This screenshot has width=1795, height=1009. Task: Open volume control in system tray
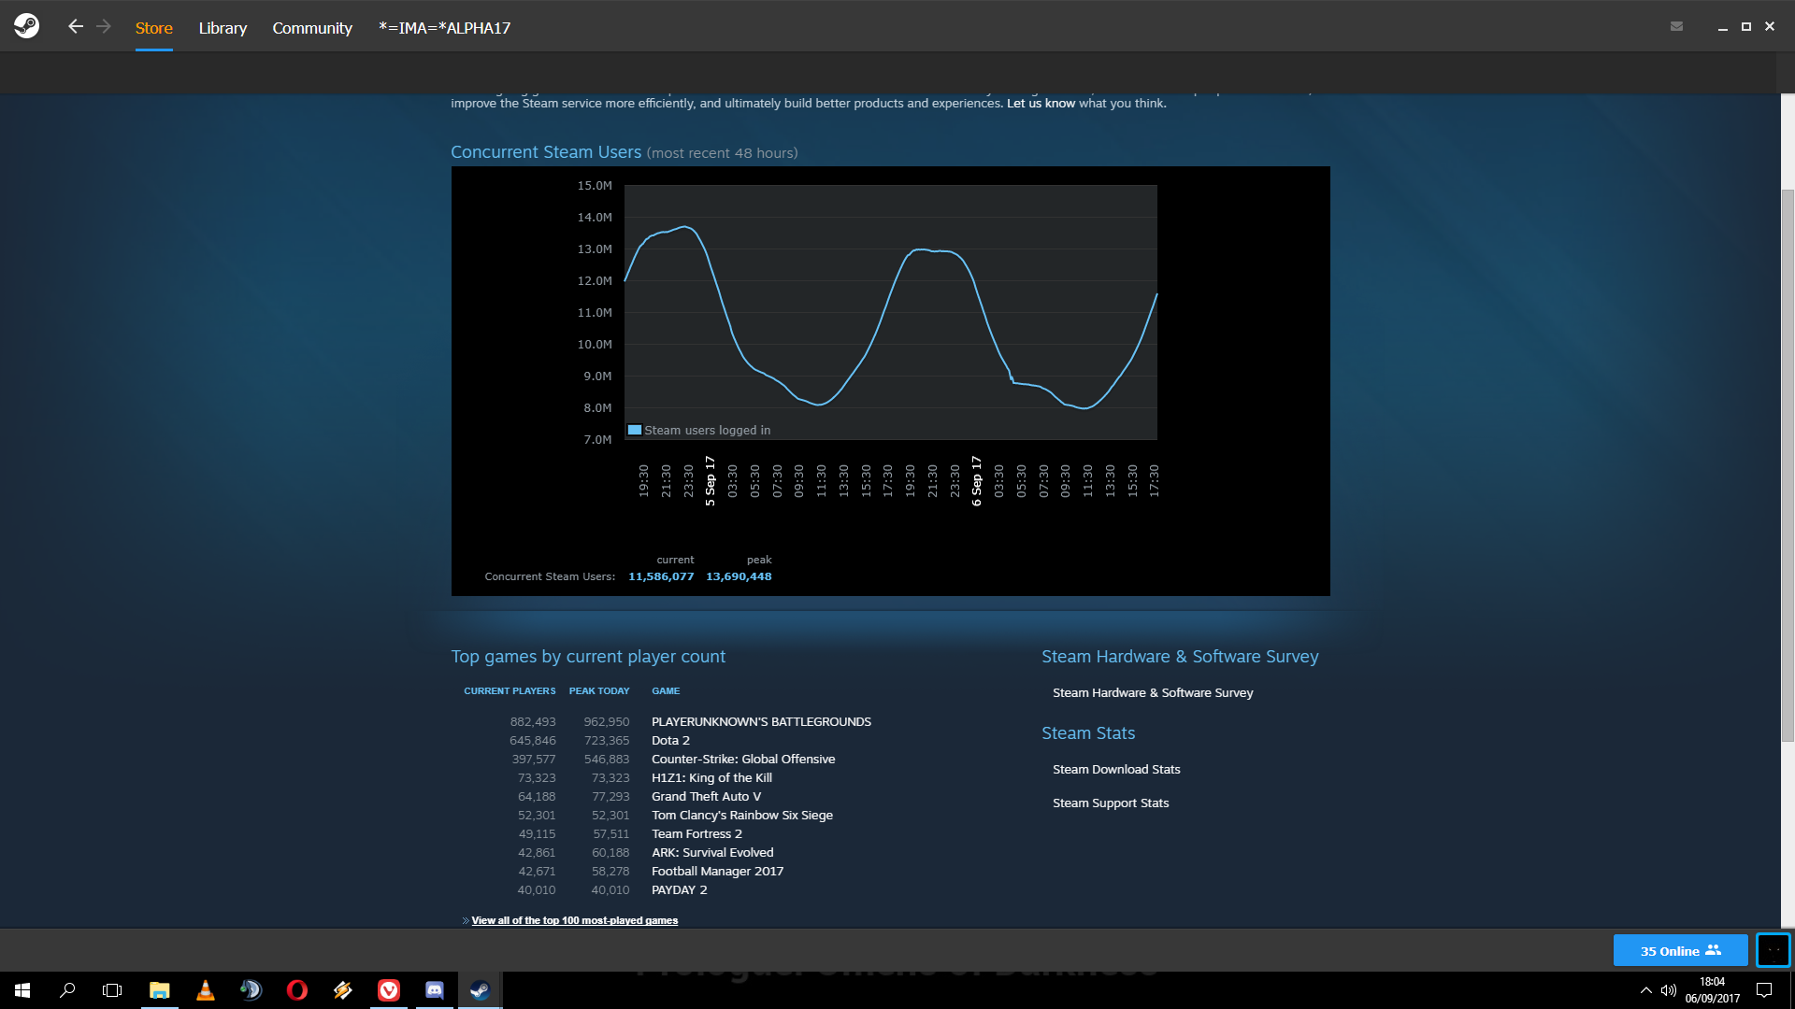[x=1669, y=990]
